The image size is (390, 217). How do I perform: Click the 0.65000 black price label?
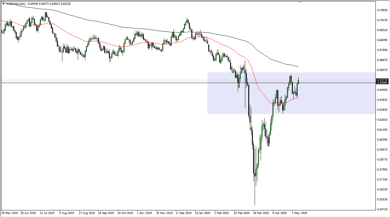[382, 82]
